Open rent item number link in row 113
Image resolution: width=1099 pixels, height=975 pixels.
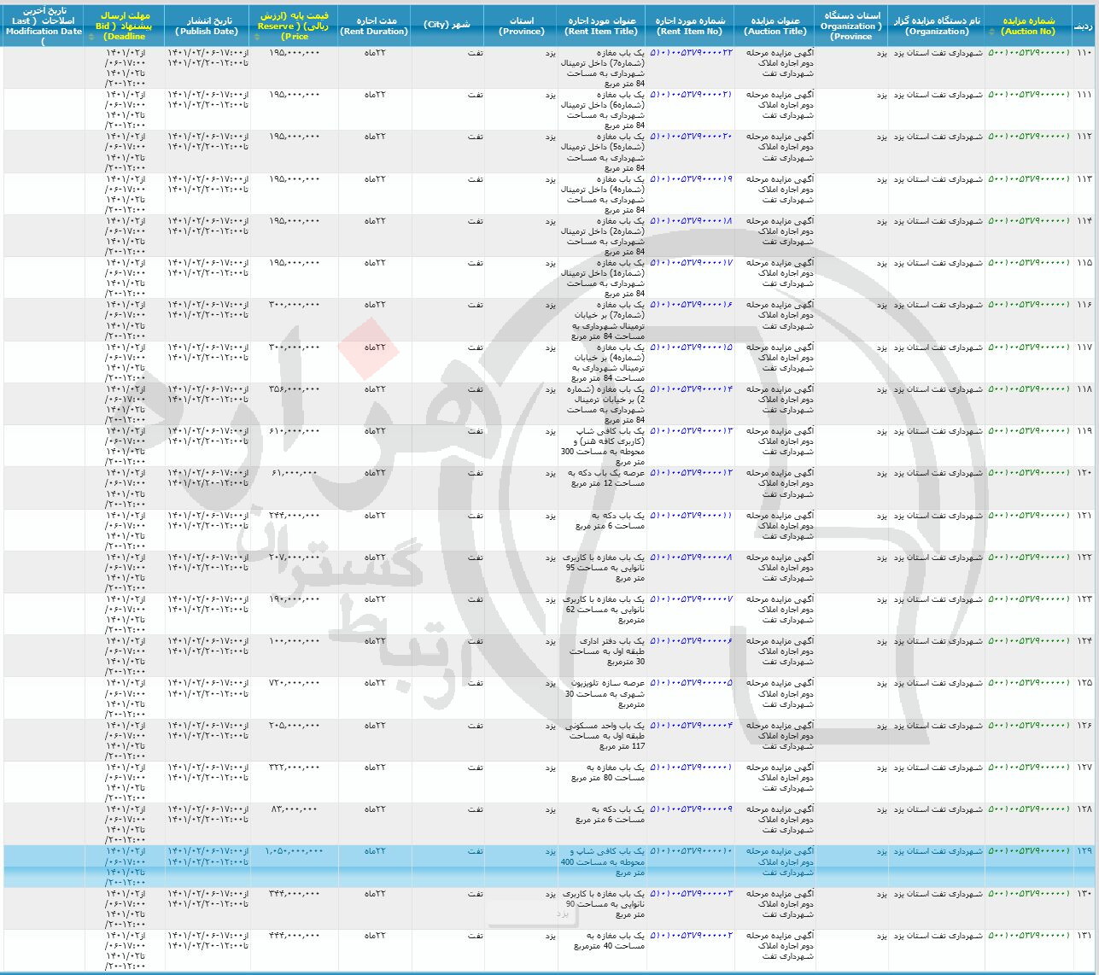692,179
